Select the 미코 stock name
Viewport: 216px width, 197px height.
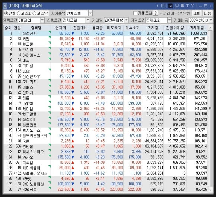26,60
